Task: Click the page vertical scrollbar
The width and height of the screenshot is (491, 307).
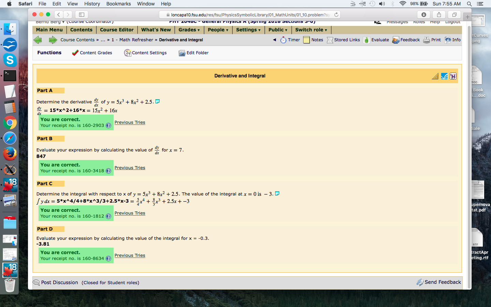Action: [x=469, y=157]
